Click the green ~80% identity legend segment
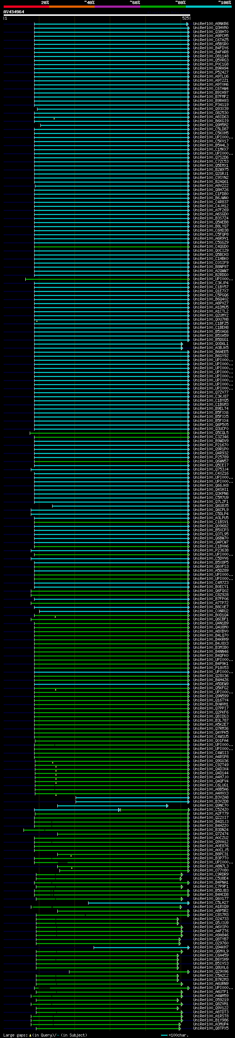235x1038 pixels. point(163,7)
